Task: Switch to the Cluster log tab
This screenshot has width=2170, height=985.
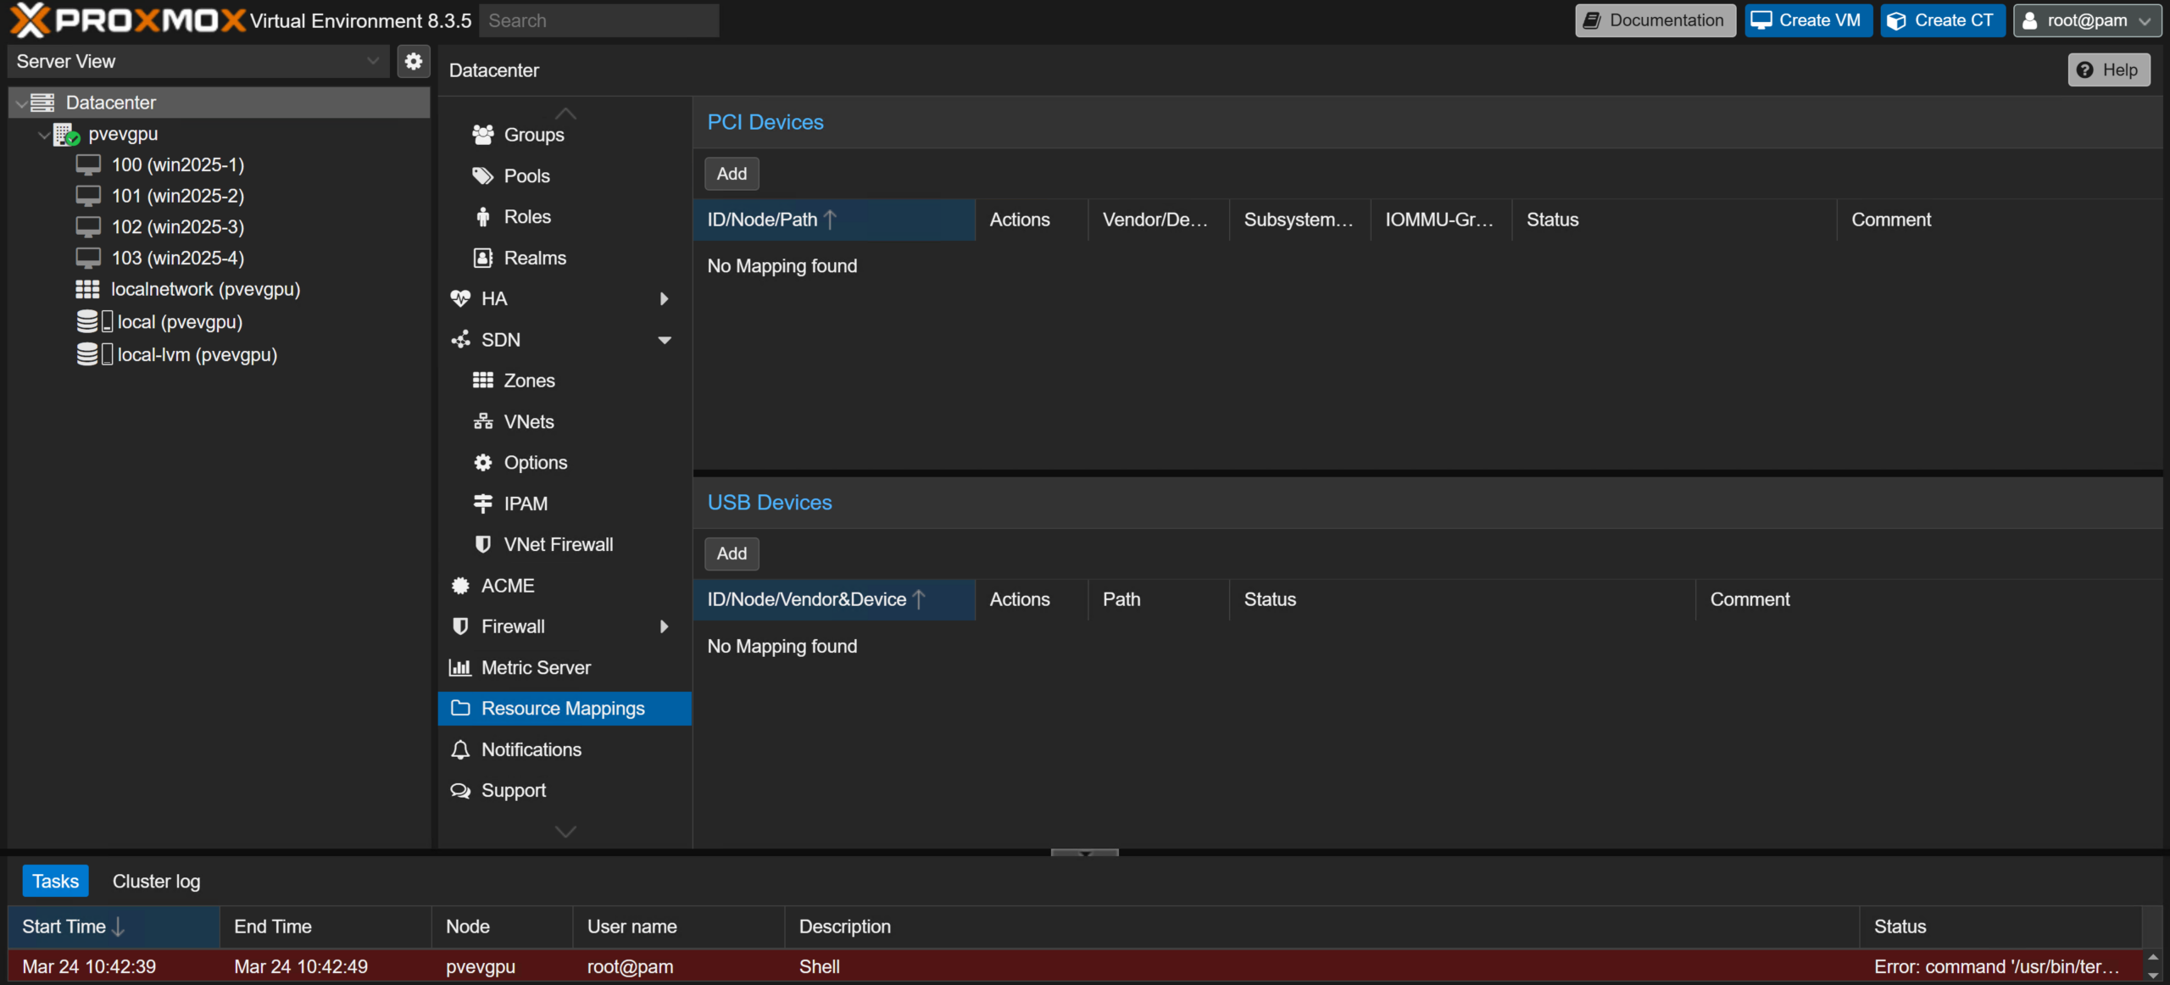Action: (x=157, y=882)
